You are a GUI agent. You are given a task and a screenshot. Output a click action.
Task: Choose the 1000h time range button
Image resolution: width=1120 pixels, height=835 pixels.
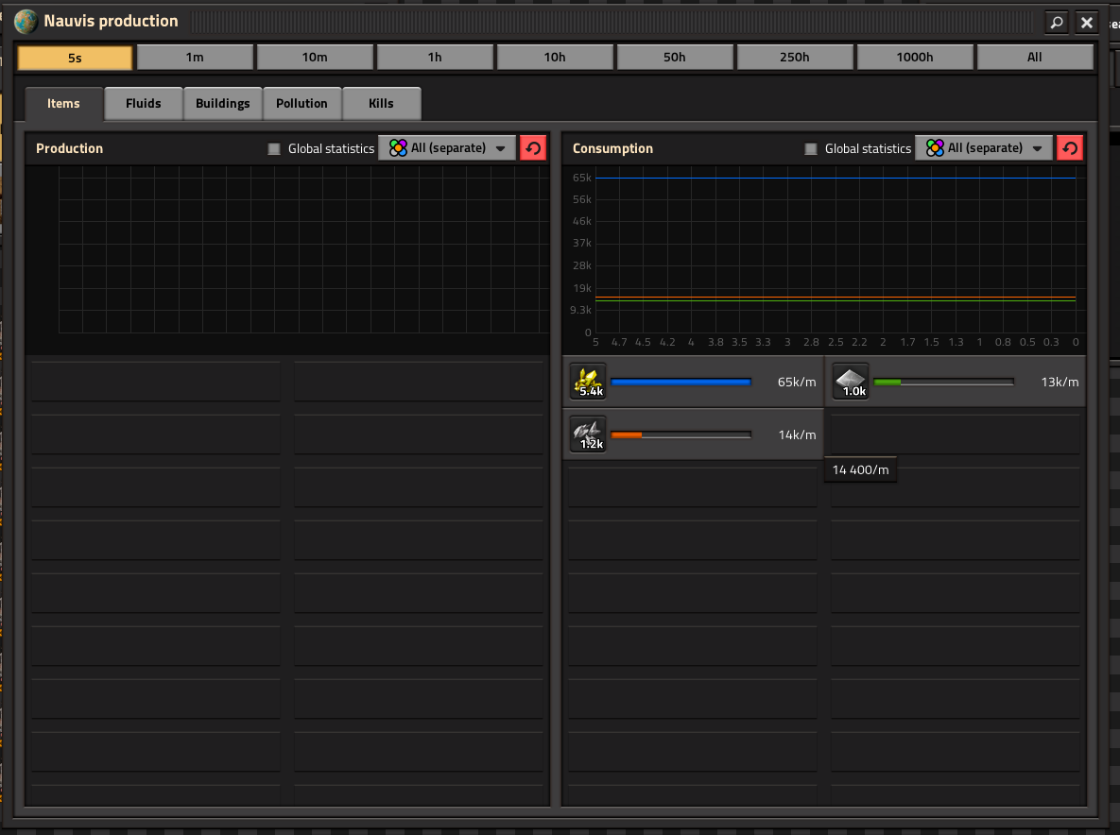914,57
